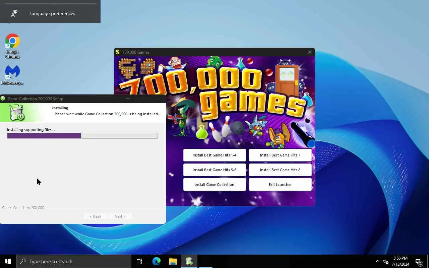
Task: Open Task View on taskbar
Action: [x=139, y=261]
